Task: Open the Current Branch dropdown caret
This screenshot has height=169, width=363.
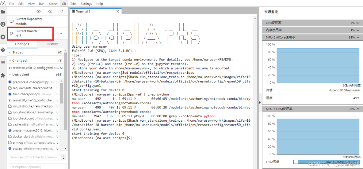Action: [x=61, y=34]
